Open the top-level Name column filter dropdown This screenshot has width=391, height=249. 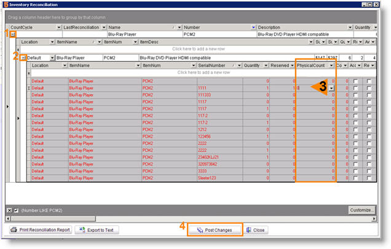point(180,28)
